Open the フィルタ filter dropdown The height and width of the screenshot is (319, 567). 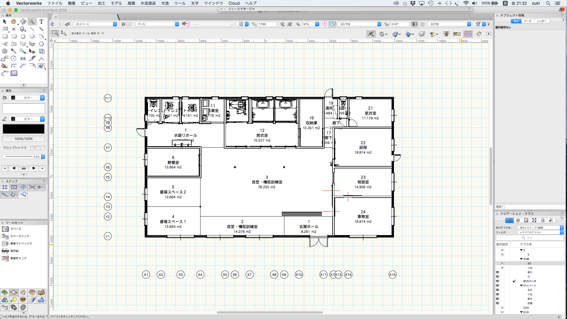(540, 232)
